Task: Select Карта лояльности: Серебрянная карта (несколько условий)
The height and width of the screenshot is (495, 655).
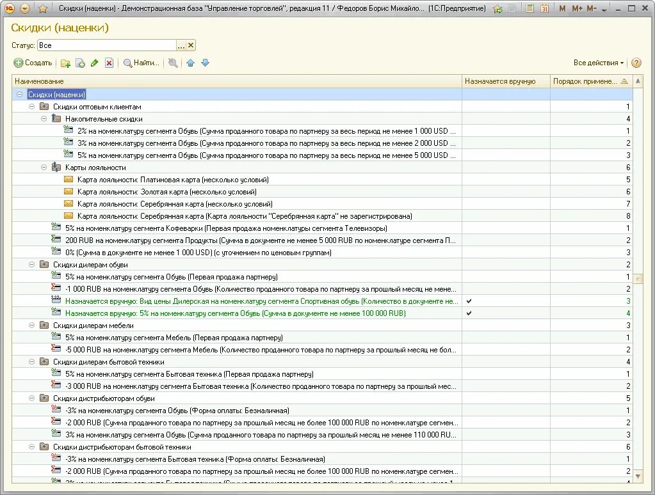Action: (x=322, y=204)
